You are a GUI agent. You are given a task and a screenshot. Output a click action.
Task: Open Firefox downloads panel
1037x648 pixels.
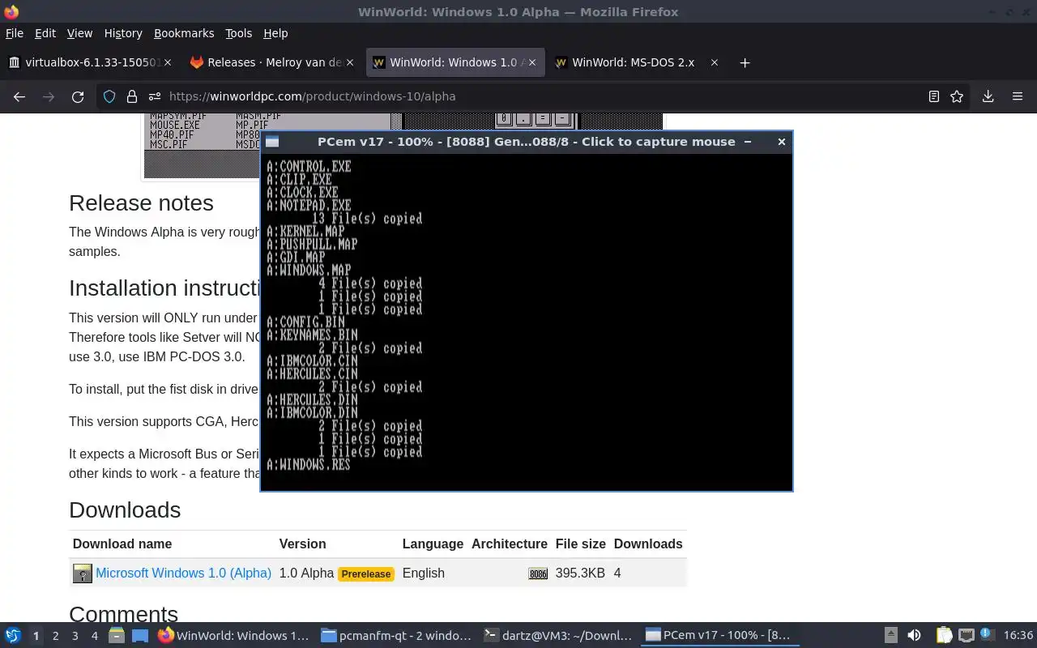988,96
